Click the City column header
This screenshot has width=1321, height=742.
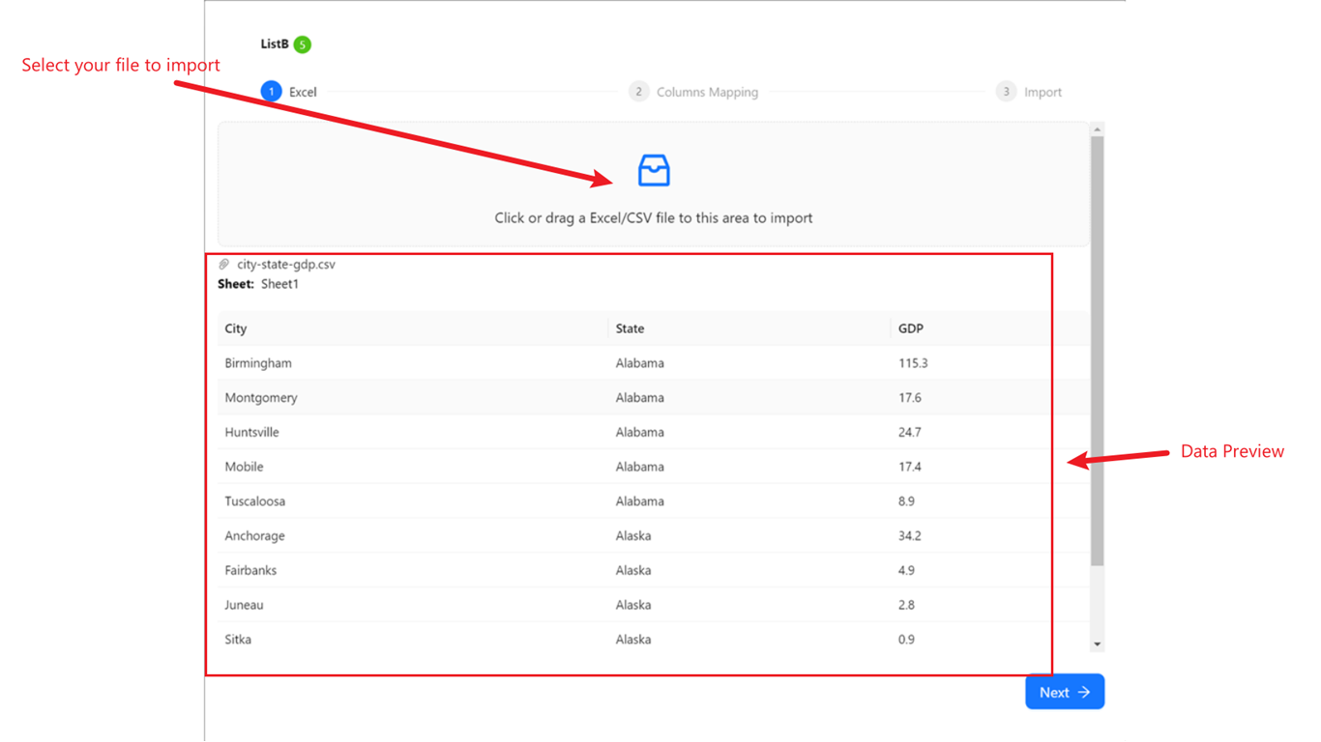click(236, 328)
